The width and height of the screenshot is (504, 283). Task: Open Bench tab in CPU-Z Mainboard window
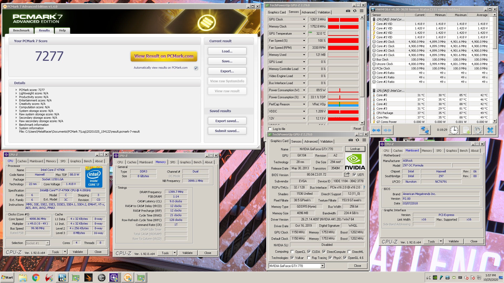(x=464, y=151)
